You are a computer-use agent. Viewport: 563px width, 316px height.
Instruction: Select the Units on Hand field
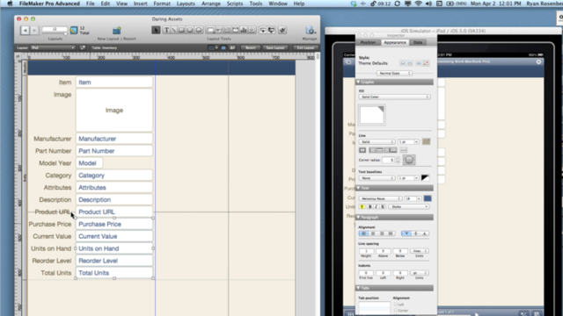tap(114, 248)
